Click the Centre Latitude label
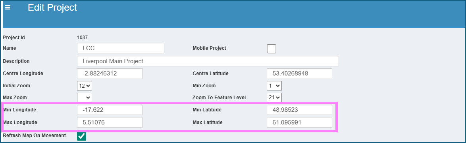The width and height of the screenshot is (466, 143). [x=210, y=73]
